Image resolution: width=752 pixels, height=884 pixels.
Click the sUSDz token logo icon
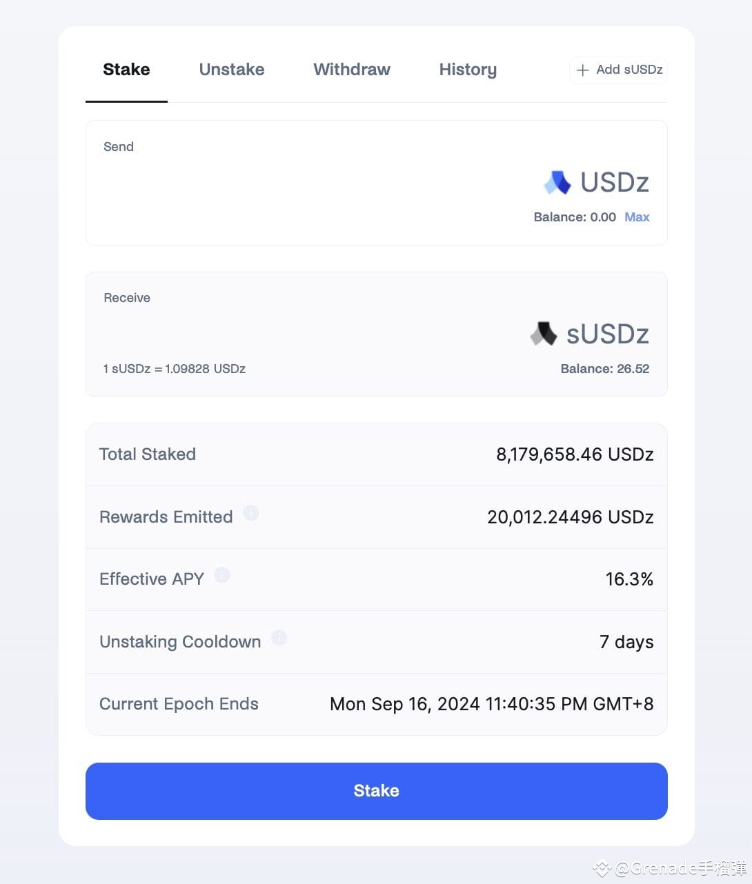click(x=544, y=334)
